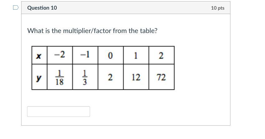This screenshot has width=265, height=139.
Task: Click the word "What" in the question
Action: tap(35, 31)
